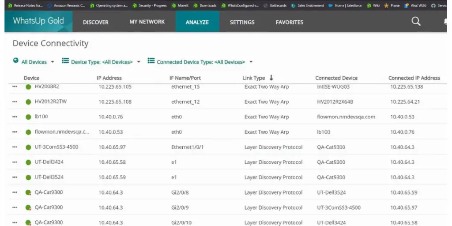Click connected device HV2012R2X64B
Viewport: 452px width, 226px height.
point(335,102)
